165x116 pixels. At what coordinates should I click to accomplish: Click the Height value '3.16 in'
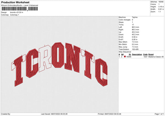pyautogui.click(x=161, y=7)
